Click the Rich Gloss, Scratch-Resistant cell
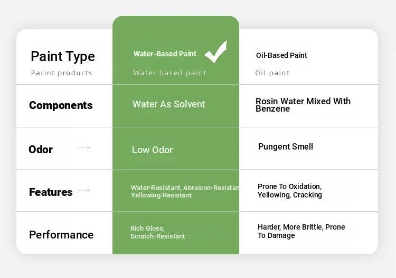Viewport: 396px width, 278px height. [158, 232]
